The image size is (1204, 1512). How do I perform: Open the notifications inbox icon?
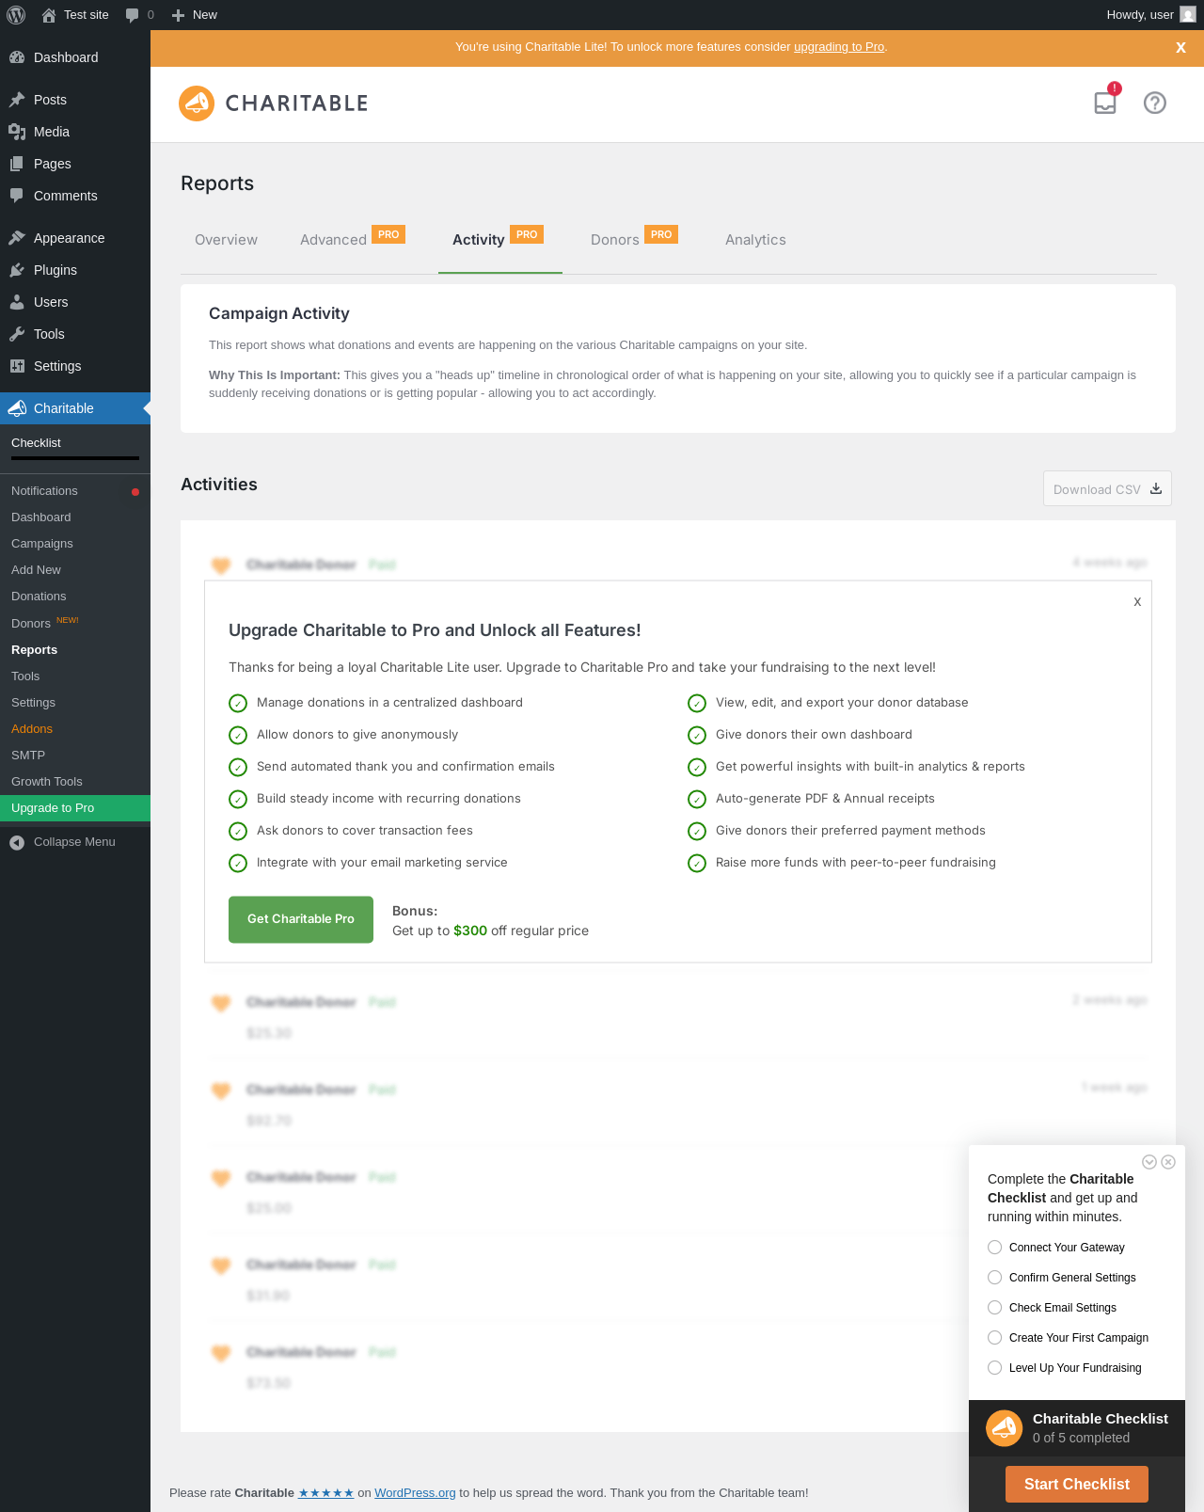(1105, 103)
